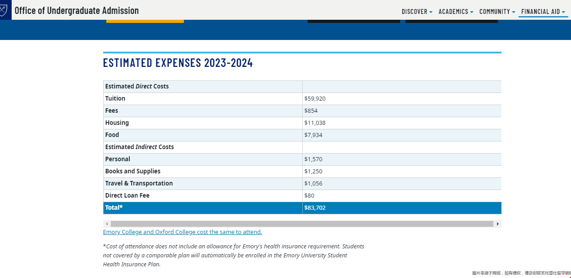Click the total amount $83,702
571x278 pixels.
(x=315, y=208)
